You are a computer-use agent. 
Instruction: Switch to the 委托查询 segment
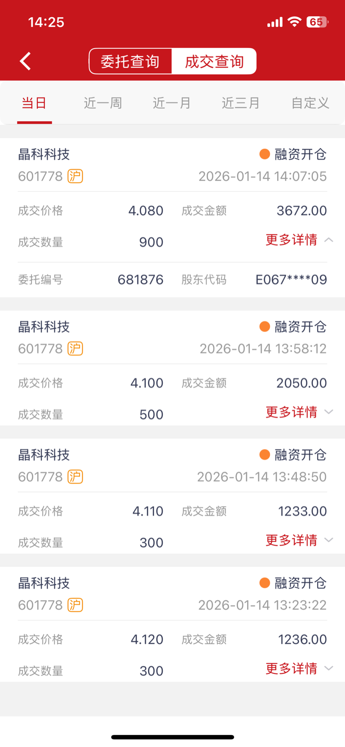tap(130, 61)
